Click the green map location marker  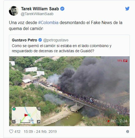click(14, 109)
